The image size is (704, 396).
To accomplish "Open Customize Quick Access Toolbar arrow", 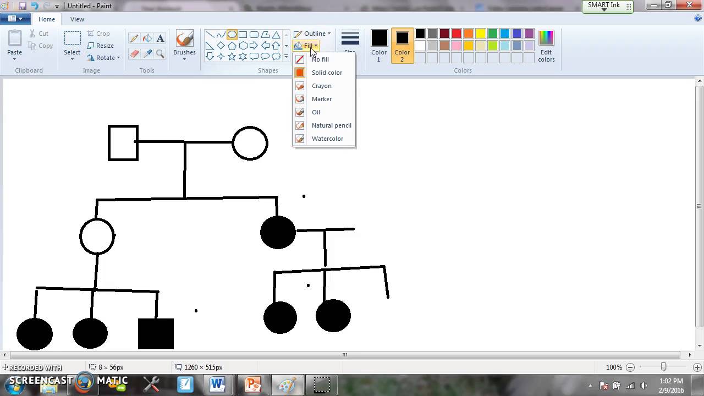I will click(57, 7).
